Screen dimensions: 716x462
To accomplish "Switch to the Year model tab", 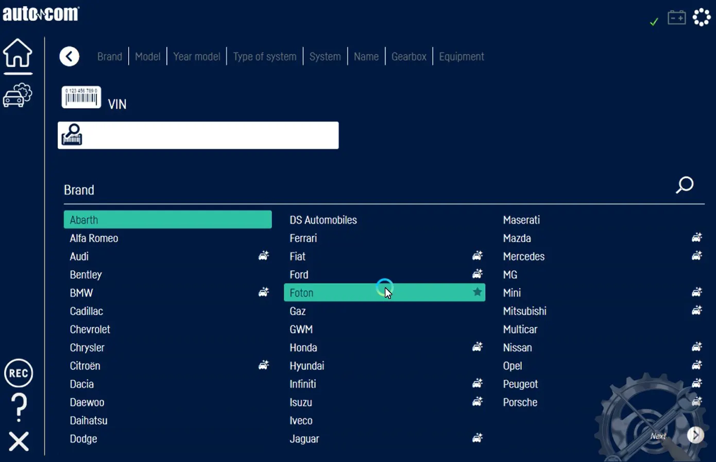I will (196, 57).
